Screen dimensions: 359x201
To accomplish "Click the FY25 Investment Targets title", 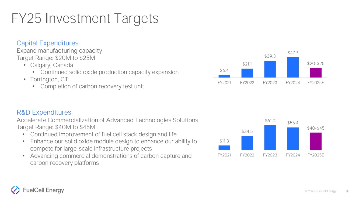I will 85,19.
